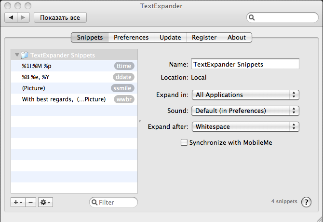Open the Expand after dropdown
Screen dimensions: 323x222
[x=245, y=126]
